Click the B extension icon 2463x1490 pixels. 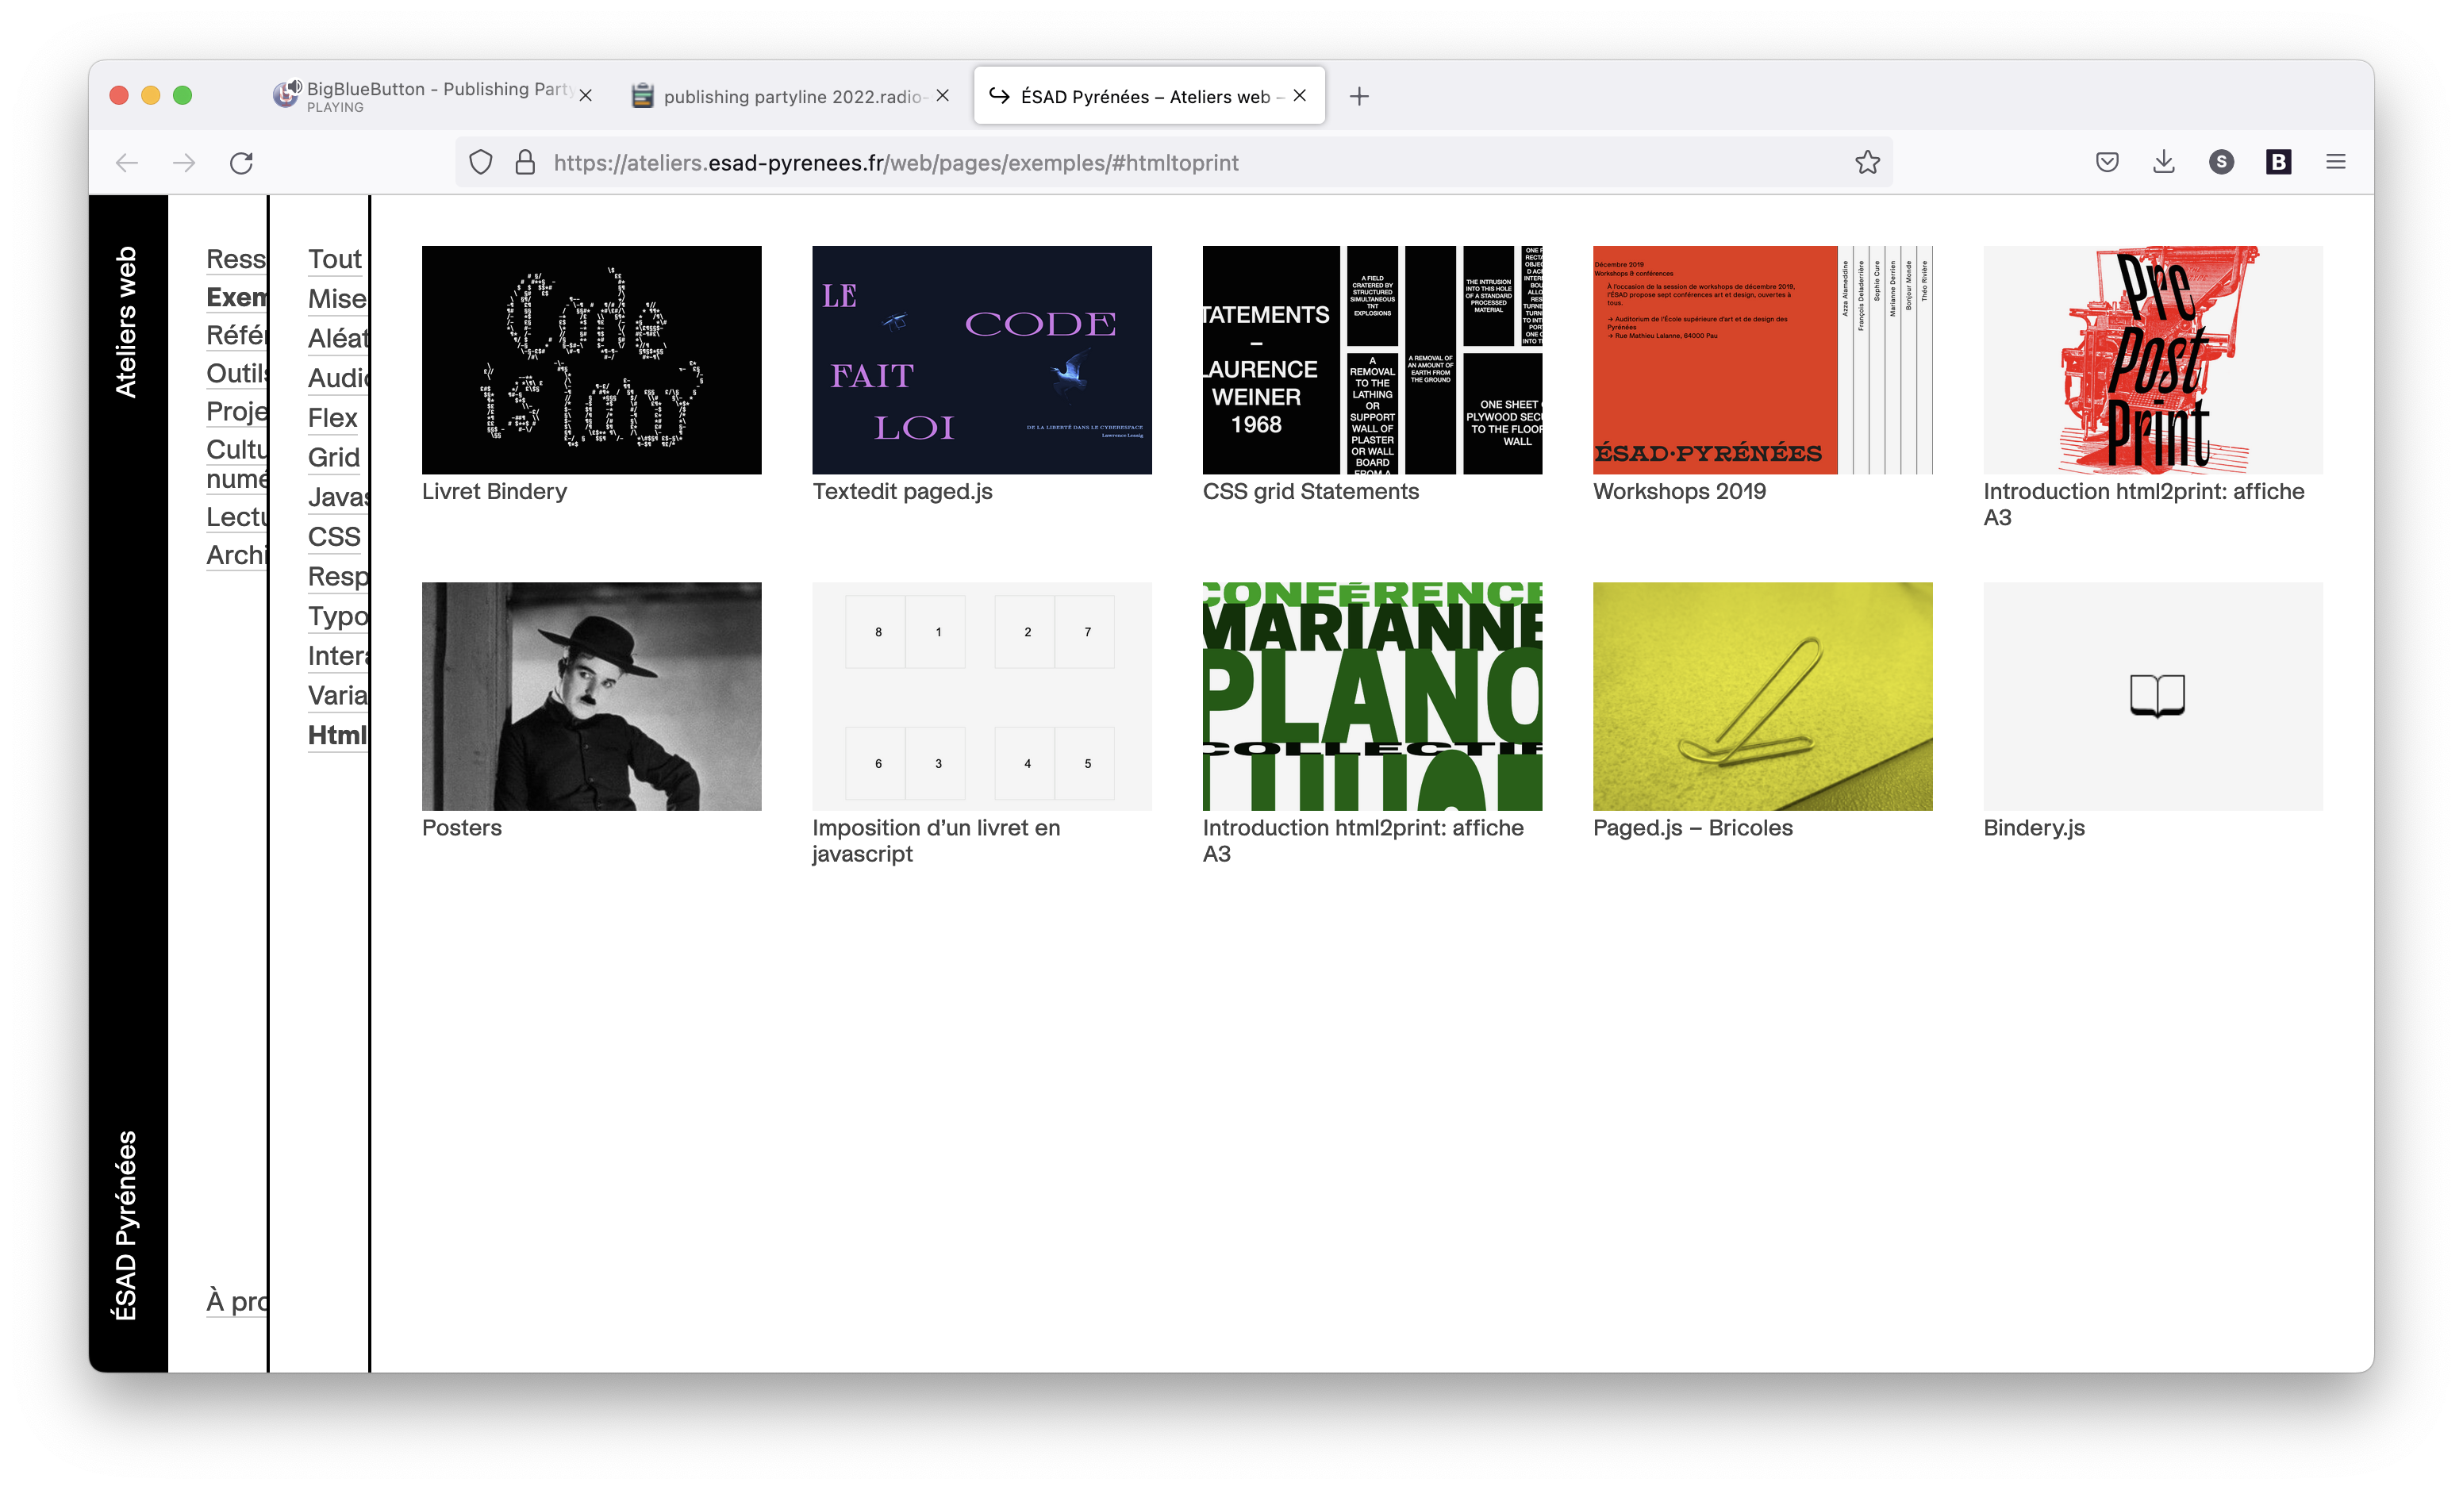click(2278, 162)
